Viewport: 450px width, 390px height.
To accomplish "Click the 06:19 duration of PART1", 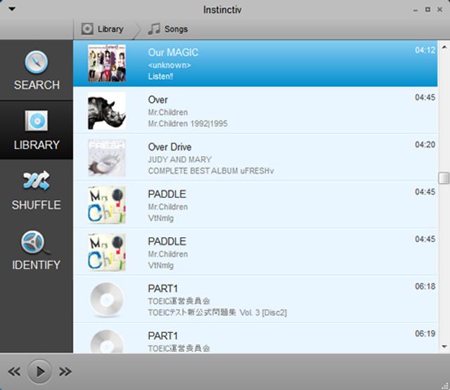I will 425,334.
